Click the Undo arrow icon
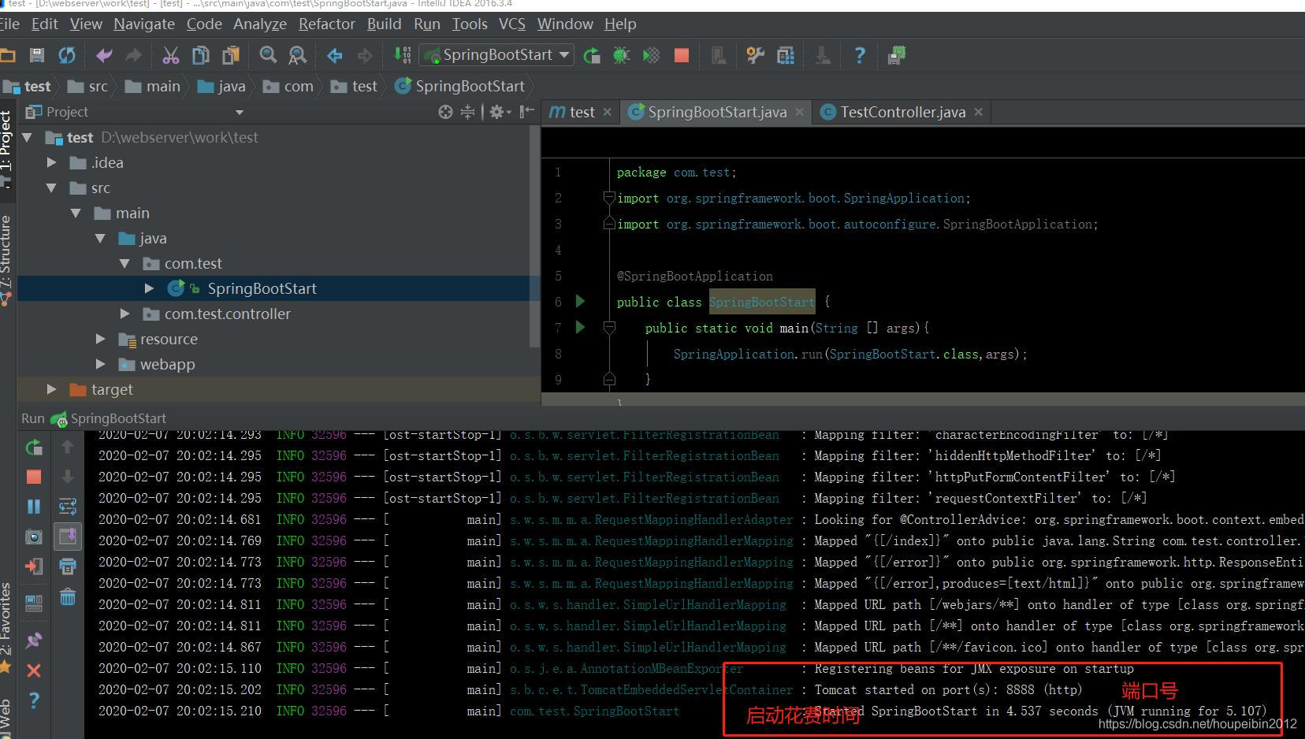This screenshot has width=1305, height=739. tap(104, 55)
